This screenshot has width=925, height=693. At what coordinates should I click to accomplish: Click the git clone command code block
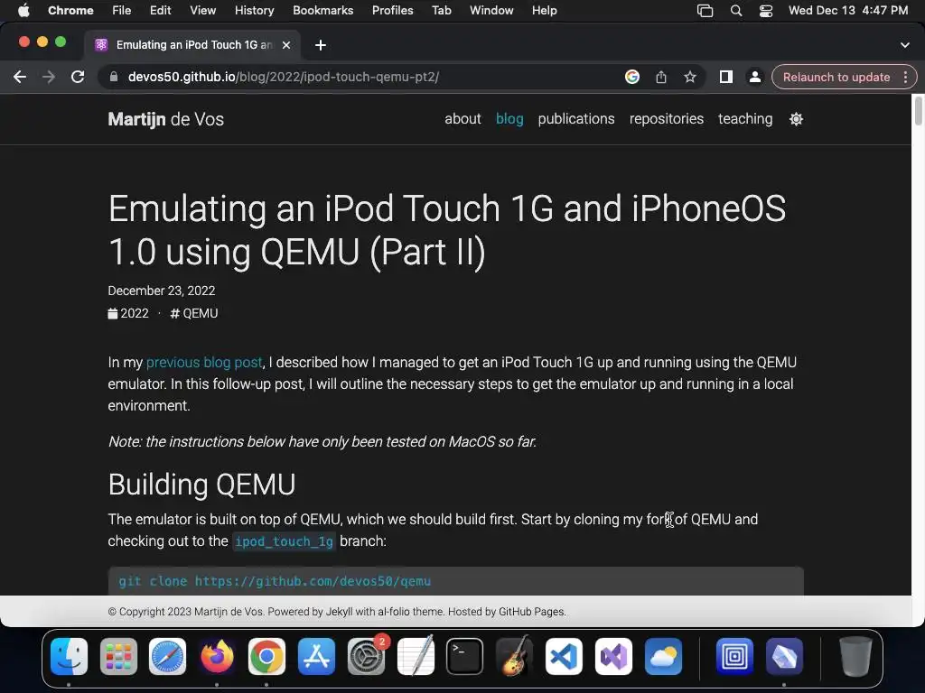tap(455, 581)
